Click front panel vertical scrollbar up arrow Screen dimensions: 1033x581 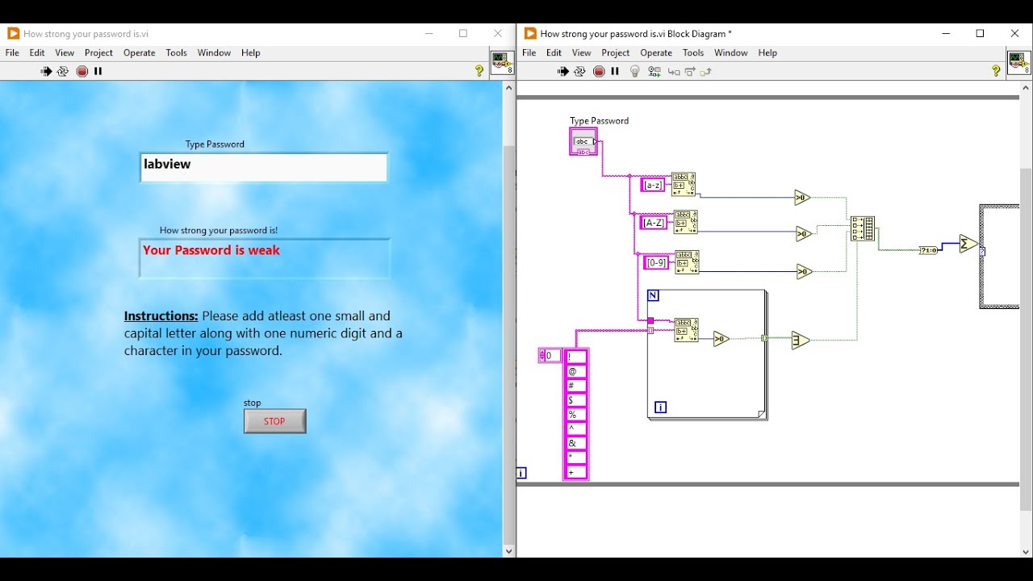click(508, 87)
